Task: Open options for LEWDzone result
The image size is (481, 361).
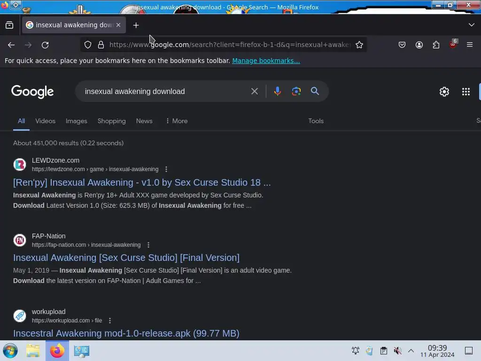Action: (x=166, y=169)
